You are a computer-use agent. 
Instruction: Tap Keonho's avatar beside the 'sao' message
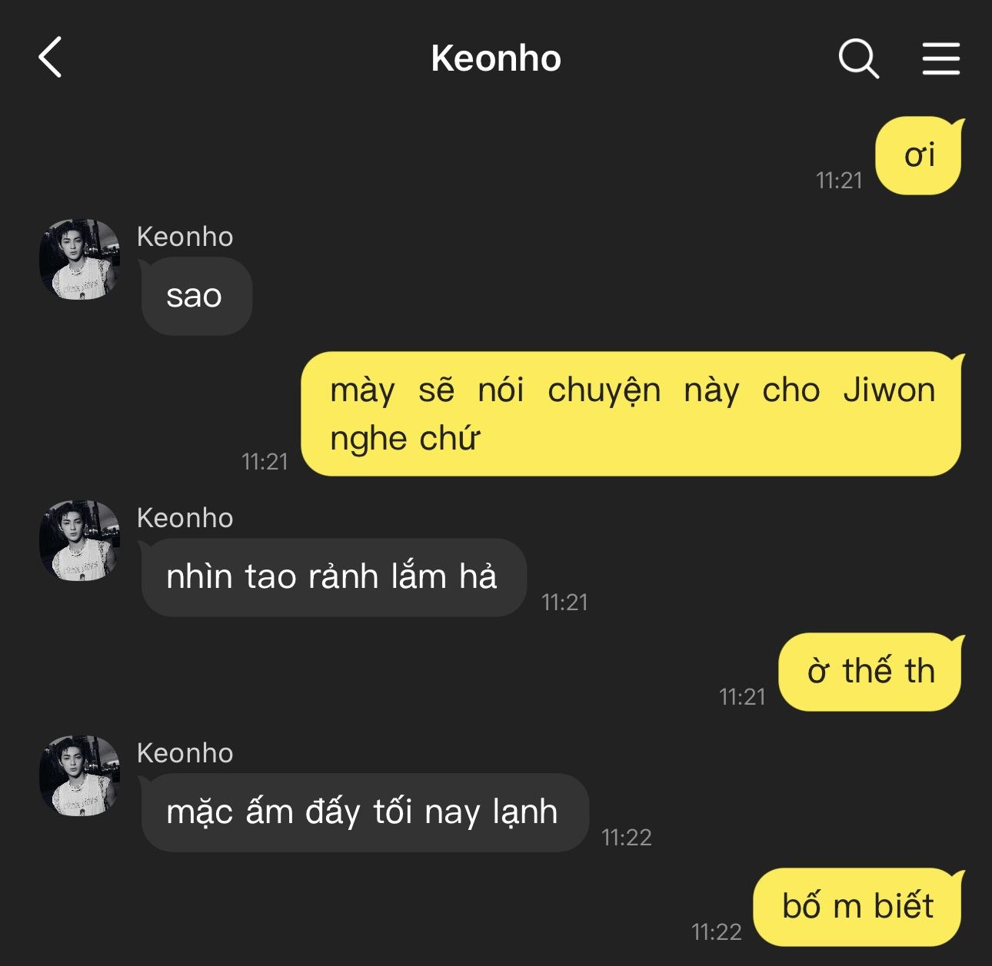click(x=80, y=259)
